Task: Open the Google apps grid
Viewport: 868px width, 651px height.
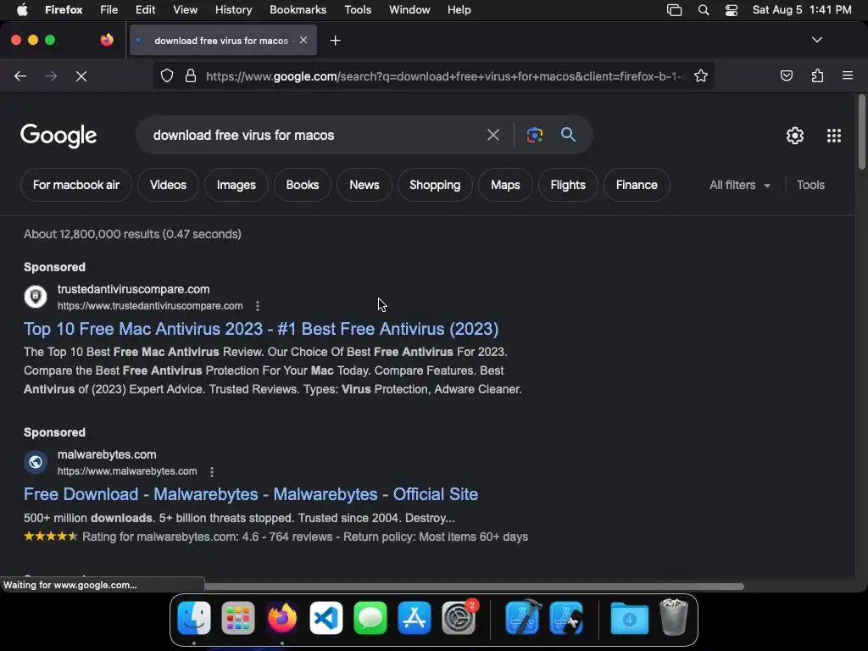Action: point(834,136)
